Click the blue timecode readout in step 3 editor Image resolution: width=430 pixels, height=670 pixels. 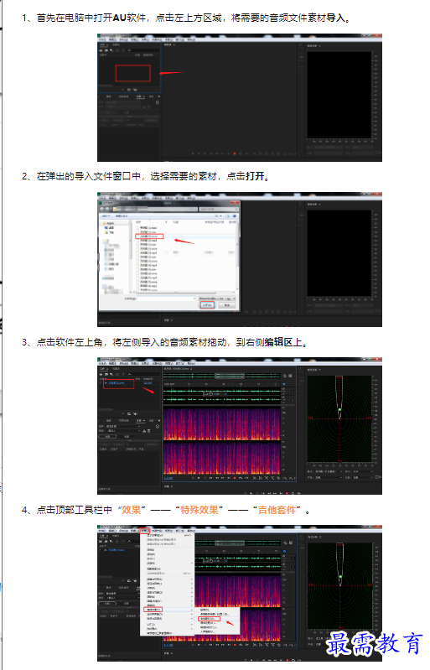(x=168, y=478)
